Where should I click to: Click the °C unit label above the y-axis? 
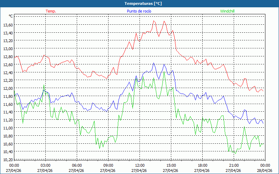click(10, 16)
